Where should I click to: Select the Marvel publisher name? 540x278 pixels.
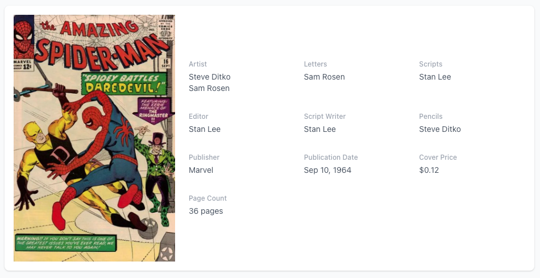tap(201, 170)
